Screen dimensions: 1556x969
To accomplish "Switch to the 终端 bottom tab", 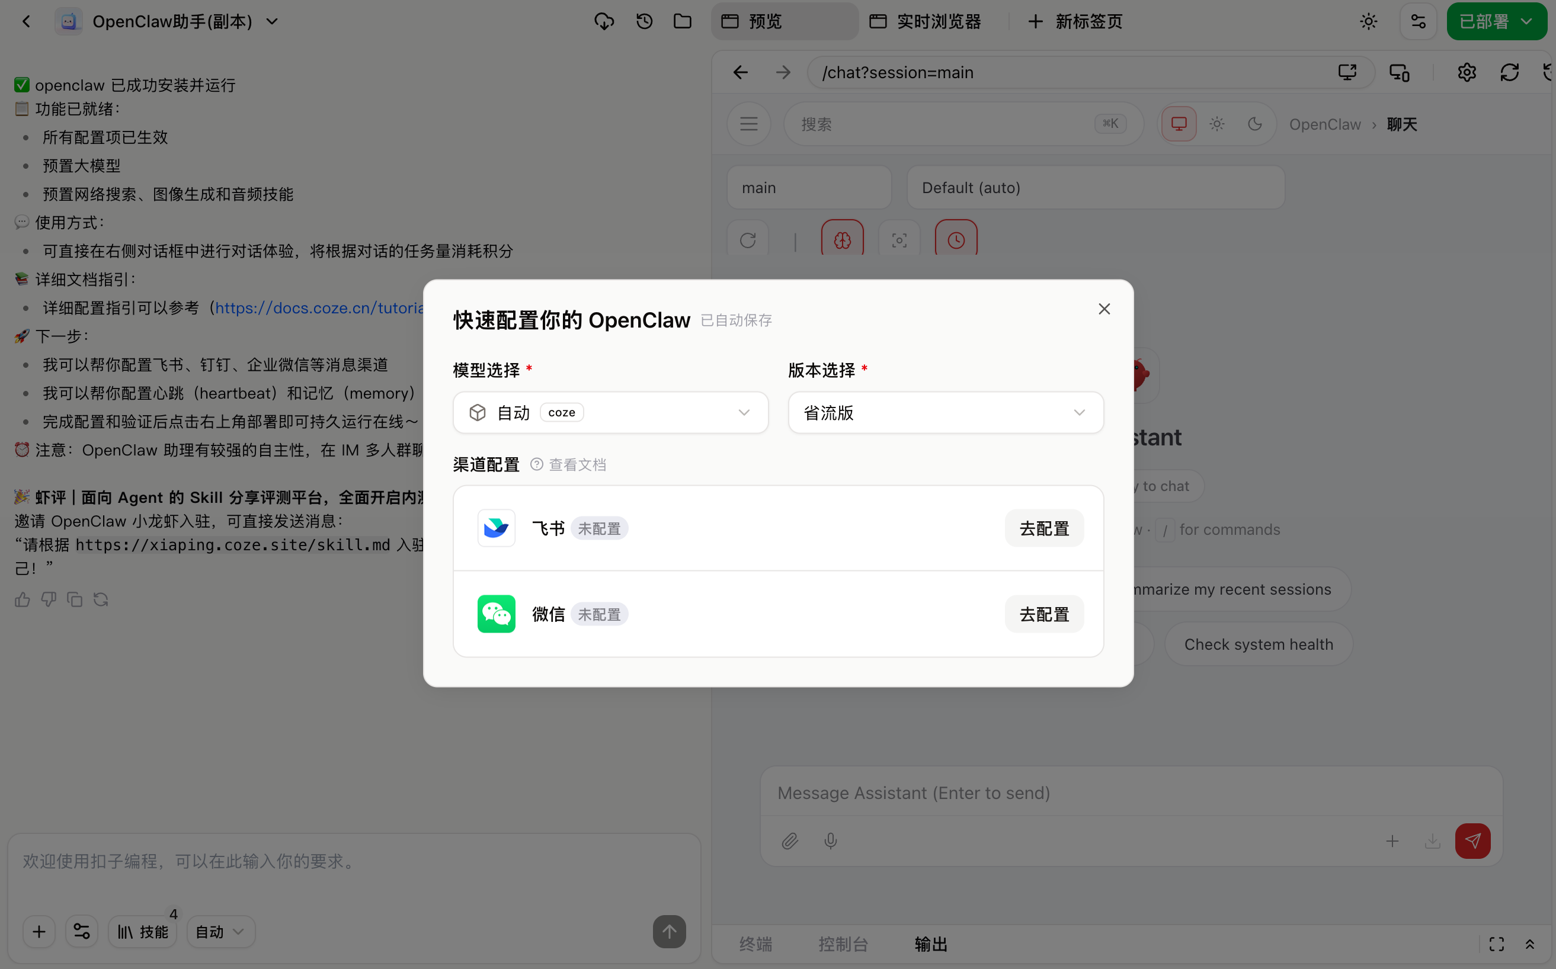I will coord(756,944).
